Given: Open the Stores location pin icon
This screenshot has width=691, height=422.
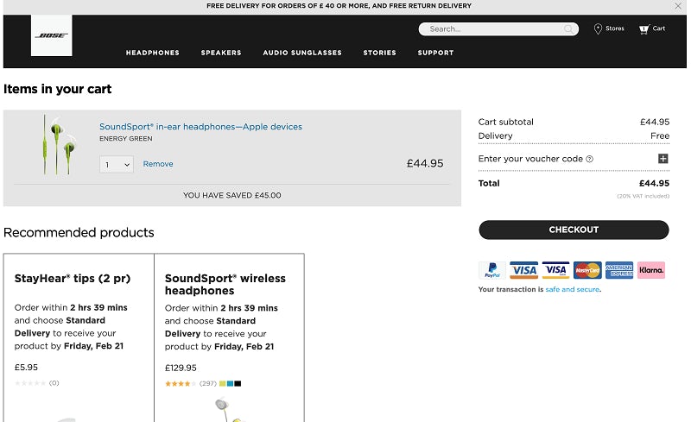Looking at the screenshot, I should (598, 28).
